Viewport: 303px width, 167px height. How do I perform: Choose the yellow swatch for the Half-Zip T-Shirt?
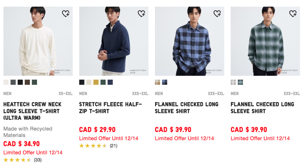(x=96, y=82)
